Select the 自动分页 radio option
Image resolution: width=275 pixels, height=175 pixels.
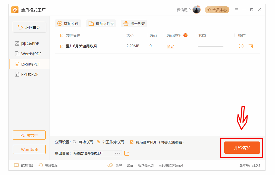coord(74,142)
